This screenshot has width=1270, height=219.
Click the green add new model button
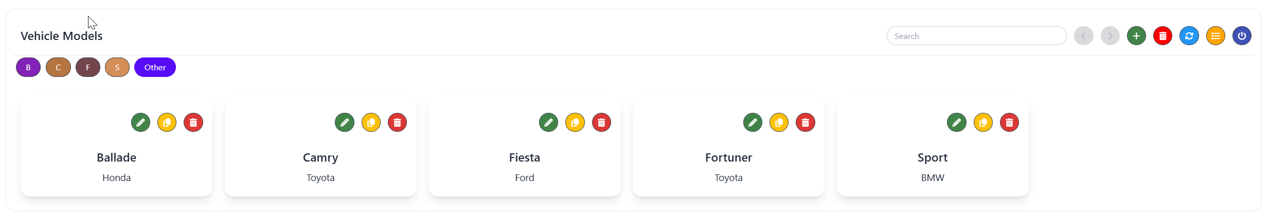tap(1136, 36)
